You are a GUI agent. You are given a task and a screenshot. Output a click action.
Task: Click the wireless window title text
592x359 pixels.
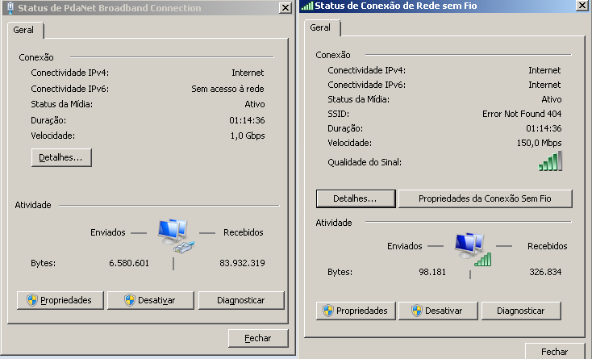click(x=396, y=6)
